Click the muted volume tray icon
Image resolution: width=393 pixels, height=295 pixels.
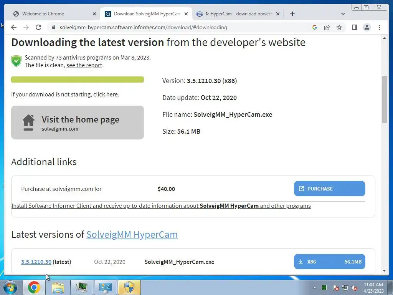(x=354, y=288)
